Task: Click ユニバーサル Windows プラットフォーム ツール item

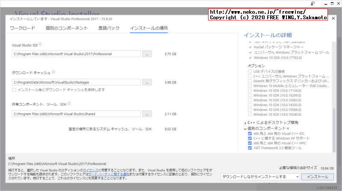Action: (292, 52)
